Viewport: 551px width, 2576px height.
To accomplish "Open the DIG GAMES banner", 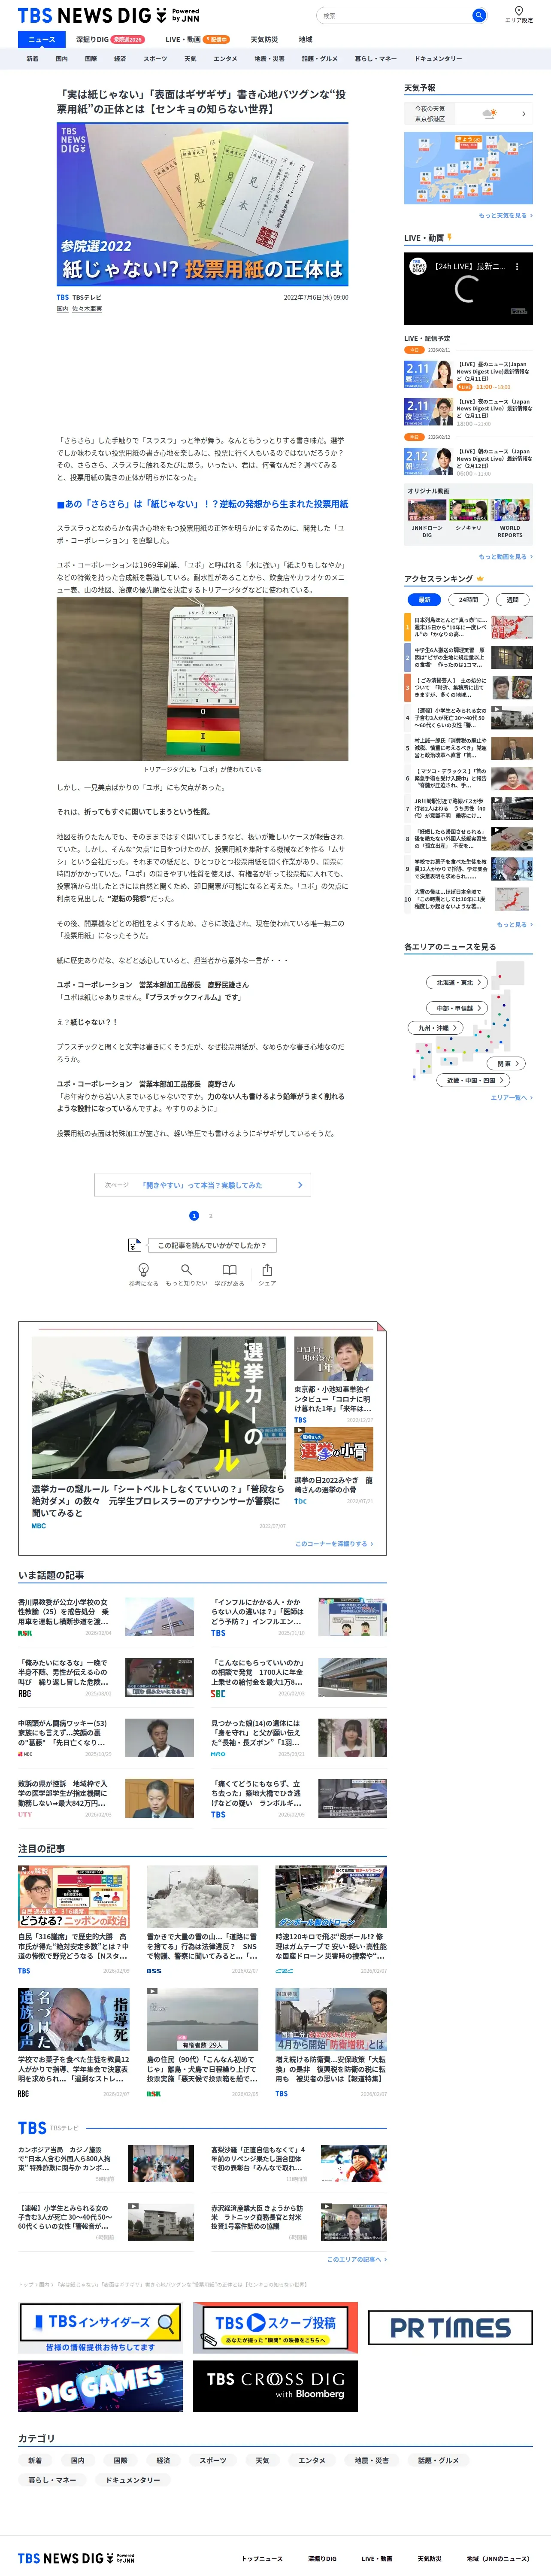I will pyautogui.click(x=100, y=2386).
